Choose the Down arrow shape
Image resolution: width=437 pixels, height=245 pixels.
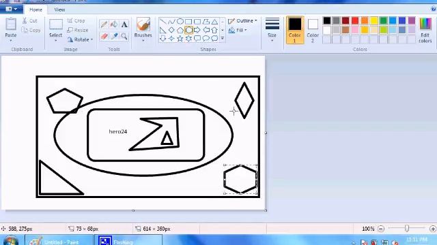click(163, 38)
